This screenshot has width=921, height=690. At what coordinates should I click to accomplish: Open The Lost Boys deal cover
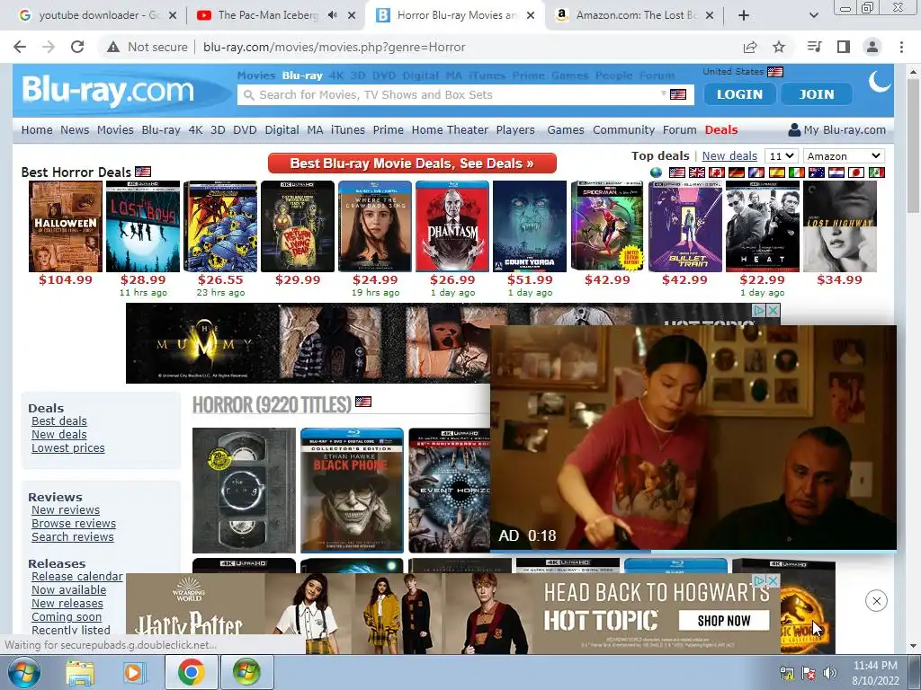click(143, 226)
